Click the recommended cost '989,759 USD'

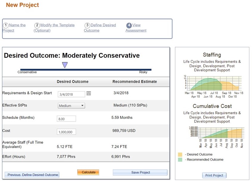click(x=124, y=130)
